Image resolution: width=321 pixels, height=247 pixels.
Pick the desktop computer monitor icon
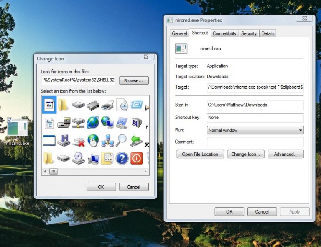[x=94, y=159]
